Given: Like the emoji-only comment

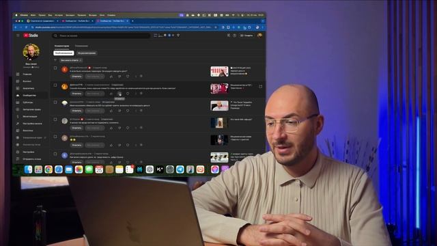Looking at the screenshot, I should tap(111, 145).
